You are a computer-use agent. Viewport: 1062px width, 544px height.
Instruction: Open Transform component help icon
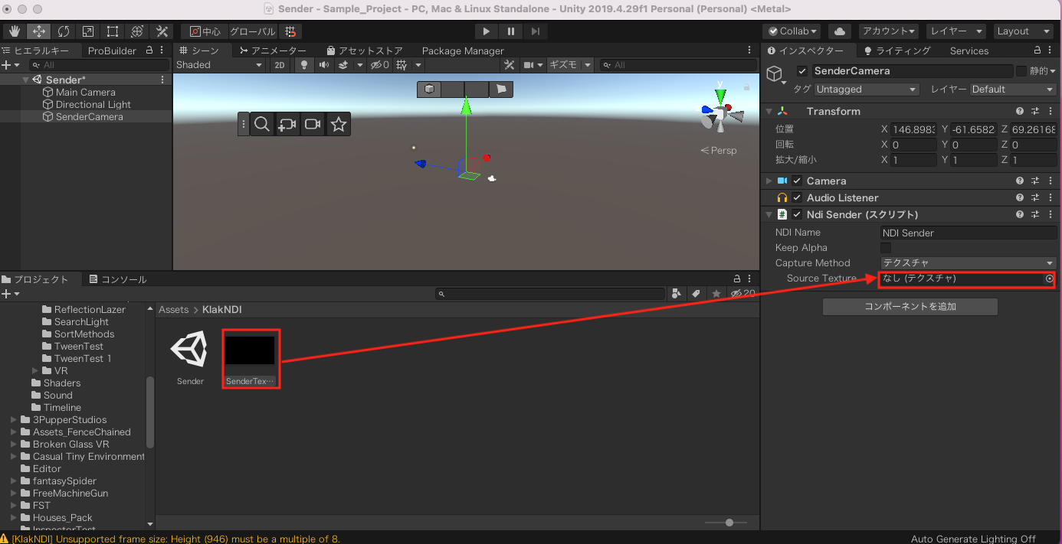click(x=1020, y=112)
